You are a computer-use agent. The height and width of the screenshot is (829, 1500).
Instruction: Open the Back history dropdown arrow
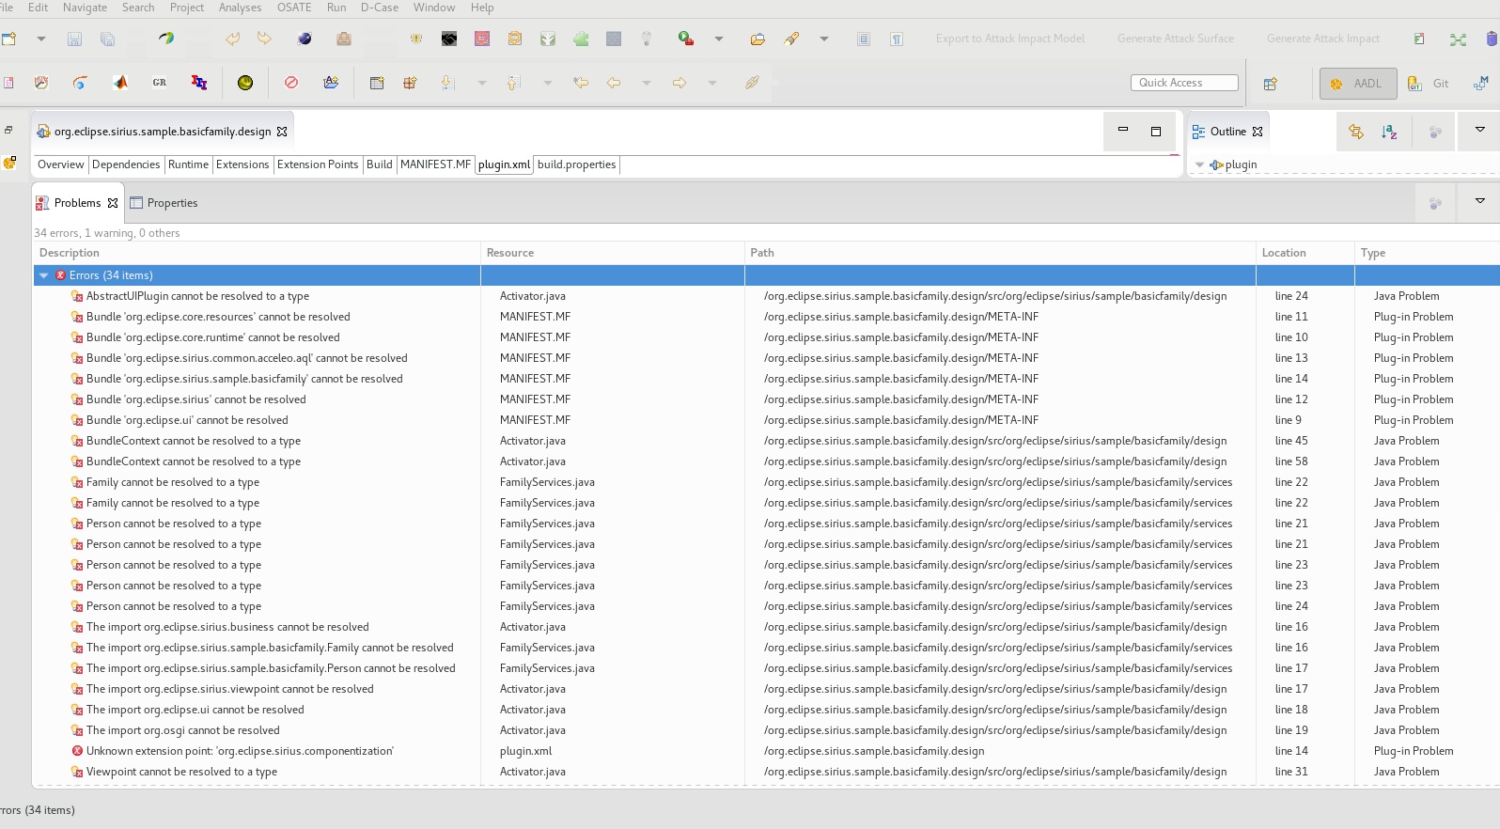point(647,83)
